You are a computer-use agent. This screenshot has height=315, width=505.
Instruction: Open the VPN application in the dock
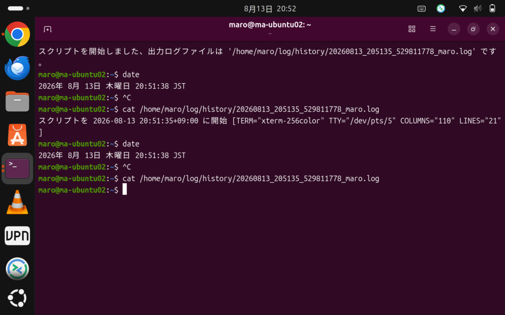pos(17,236)
